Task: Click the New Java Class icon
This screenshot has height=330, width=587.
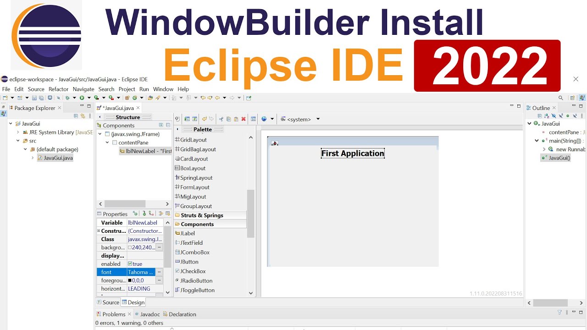Action: tap(134, 98)
